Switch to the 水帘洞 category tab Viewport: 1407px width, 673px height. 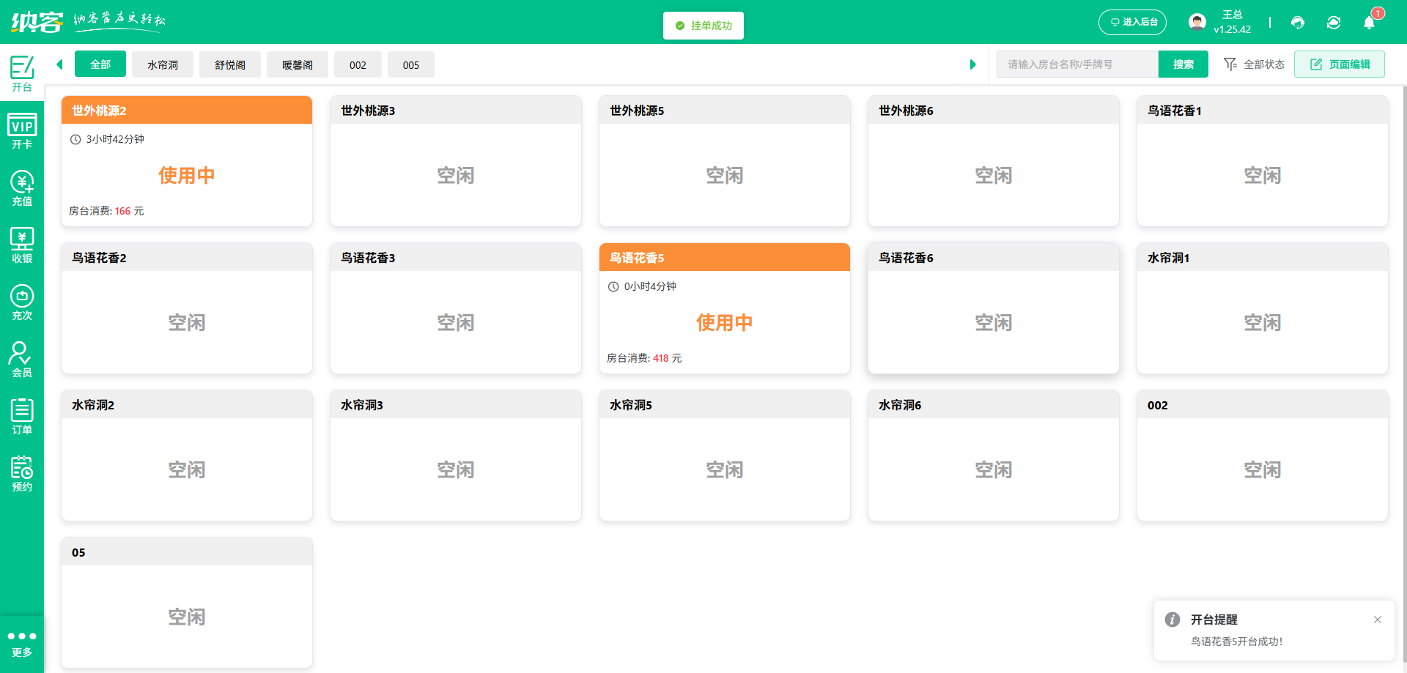[162, 64]
